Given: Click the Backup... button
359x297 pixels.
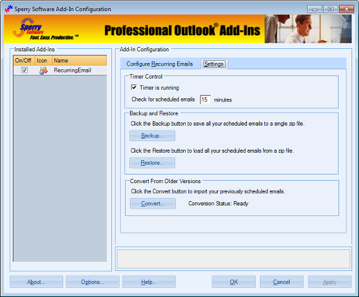Looking at the screenshot, I should point(152,136).
